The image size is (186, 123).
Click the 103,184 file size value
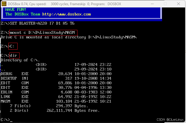point(64,101)
